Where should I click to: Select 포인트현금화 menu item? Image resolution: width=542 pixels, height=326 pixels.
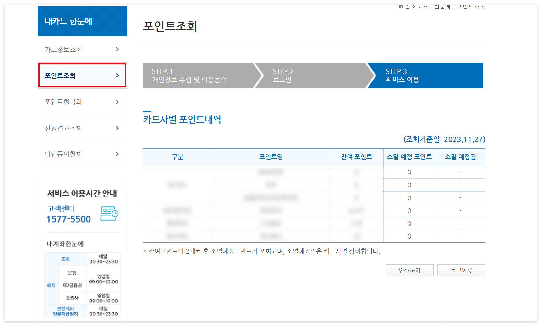pyautogui.click(x=63, y=102)
